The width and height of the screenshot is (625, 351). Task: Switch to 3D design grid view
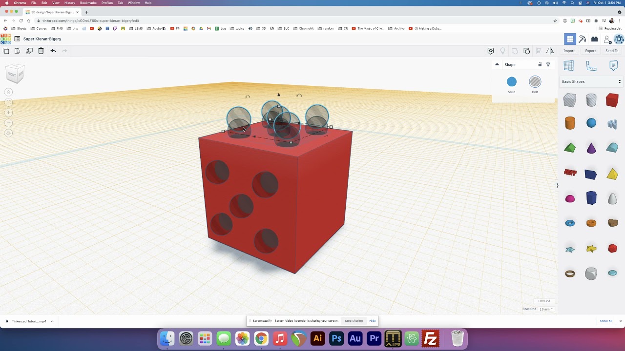pyautogui.click(x=570, y=39)
